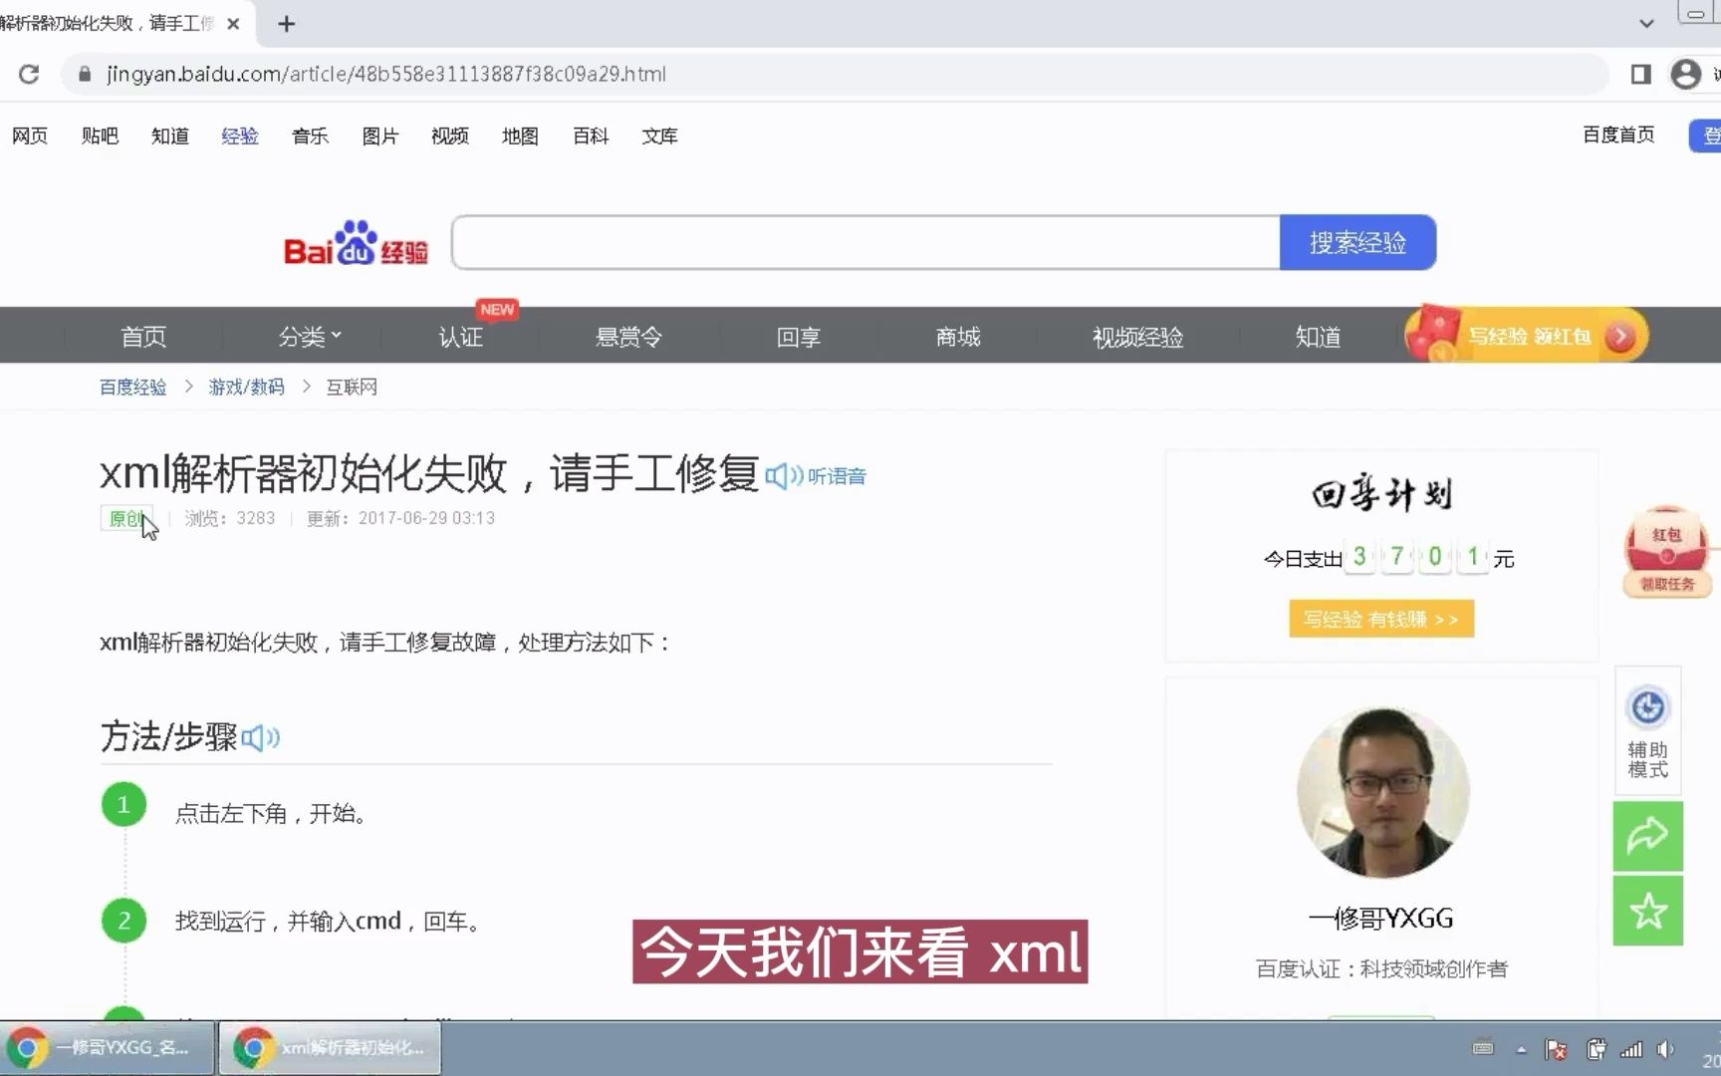Click the 知道 top link
This screenshot has height=1076, width=1721.
pyautogui.click(x=170, y=135)
